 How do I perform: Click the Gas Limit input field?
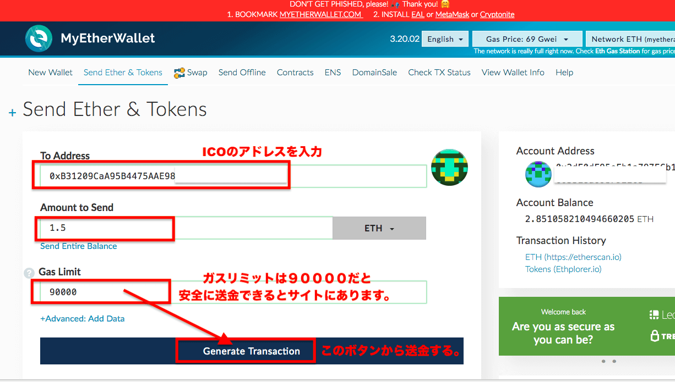point(233,292)
